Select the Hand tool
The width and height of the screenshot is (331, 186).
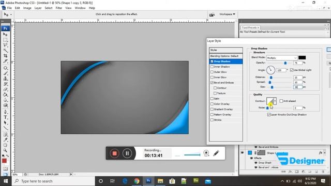[x=5, y=145]
